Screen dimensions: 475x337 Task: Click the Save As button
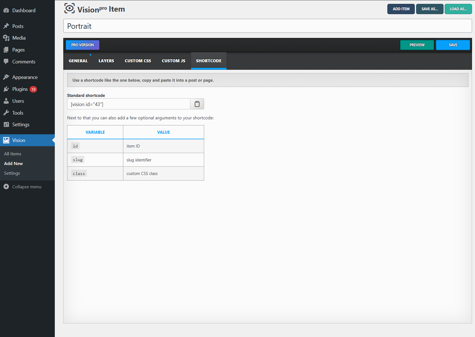pos(430,9)
